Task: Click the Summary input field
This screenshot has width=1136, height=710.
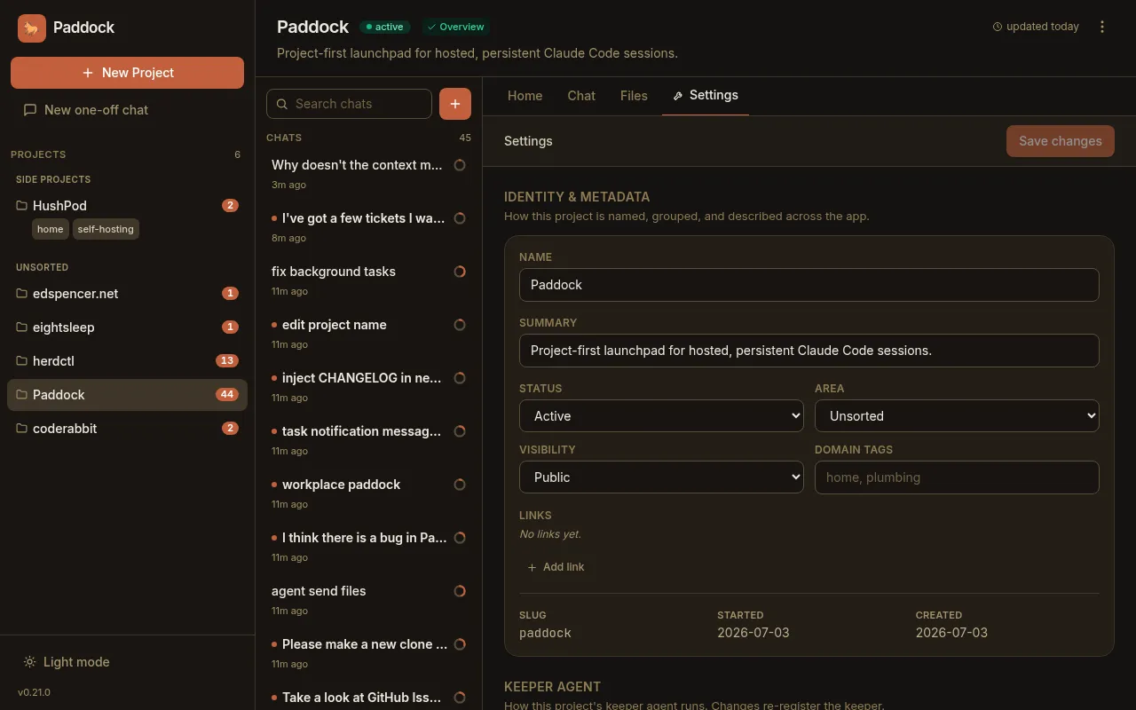Action: point(809,351)
